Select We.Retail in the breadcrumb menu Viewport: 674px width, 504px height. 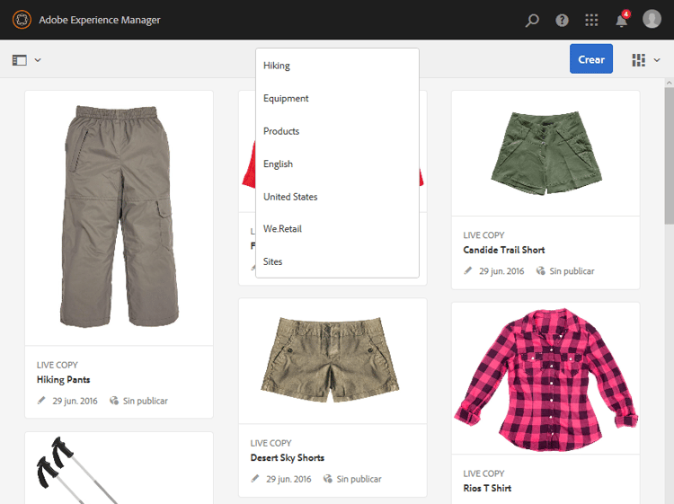(337, 229)
